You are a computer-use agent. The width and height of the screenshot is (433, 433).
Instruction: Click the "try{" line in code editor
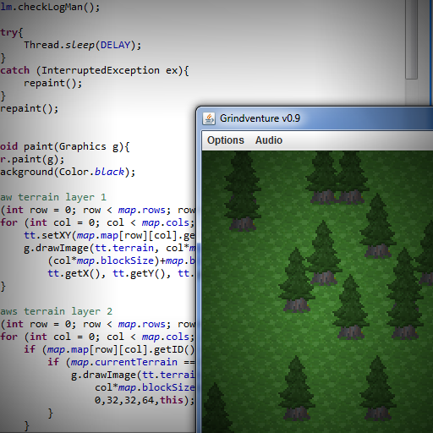[x=12, y=32]
